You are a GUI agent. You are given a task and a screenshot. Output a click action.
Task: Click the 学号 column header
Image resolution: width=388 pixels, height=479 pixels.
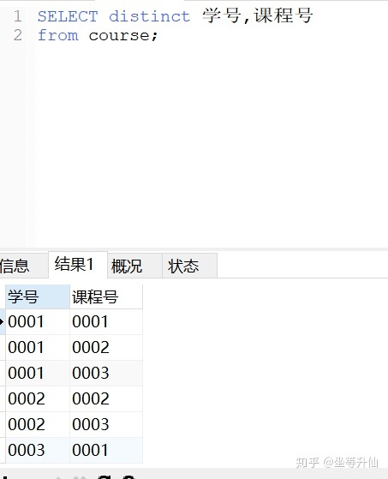point(38,296)
